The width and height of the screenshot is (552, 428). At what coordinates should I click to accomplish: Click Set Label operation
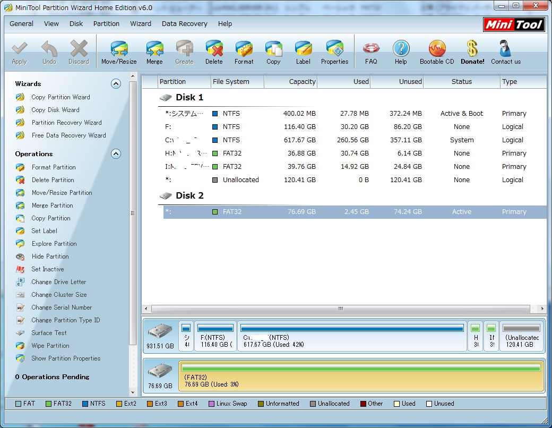point(44,231)
